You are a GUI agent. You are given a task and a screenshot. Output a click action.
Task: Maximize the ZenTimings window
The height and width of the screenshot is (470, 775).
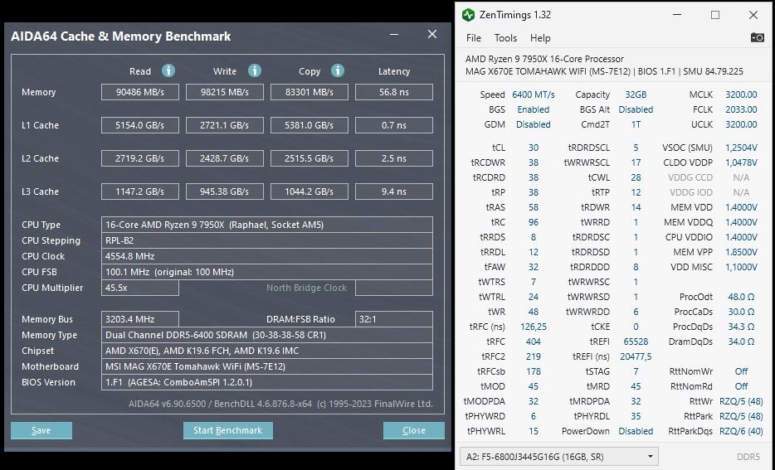[x=715, y=15]
